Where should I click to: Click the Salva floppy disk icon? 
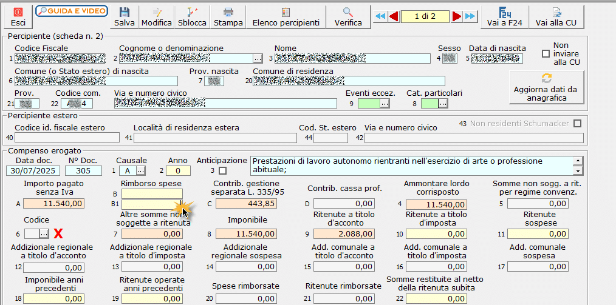pyautogui.click(x=125, y=12)
